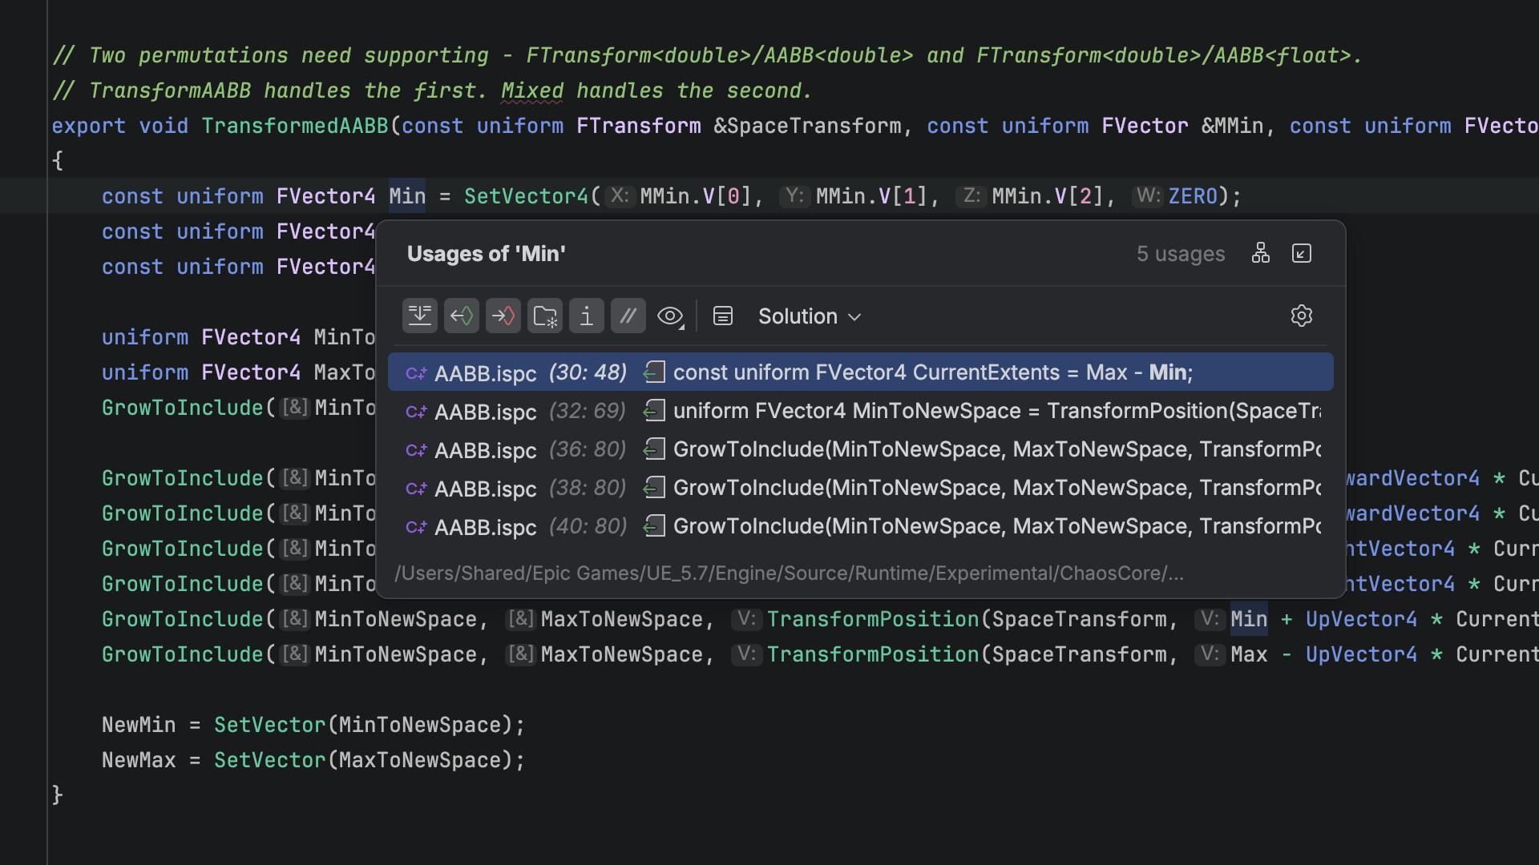This screenshot has width=1539, height=865.
Task: Click the highlighted Min variable declaration
Action: (x=407, y=196)
